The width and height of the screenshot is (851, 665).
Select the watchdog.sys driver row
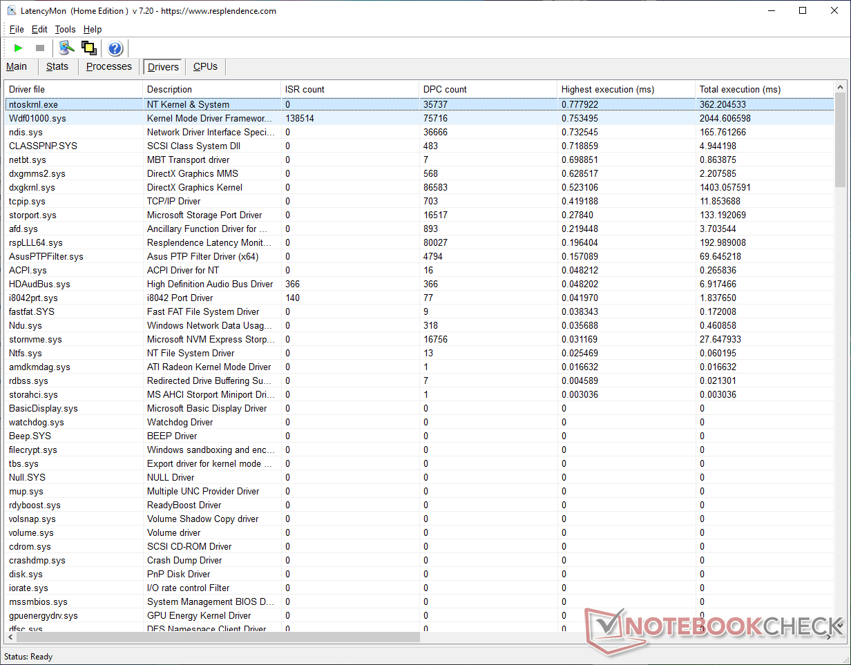point(419,422)
